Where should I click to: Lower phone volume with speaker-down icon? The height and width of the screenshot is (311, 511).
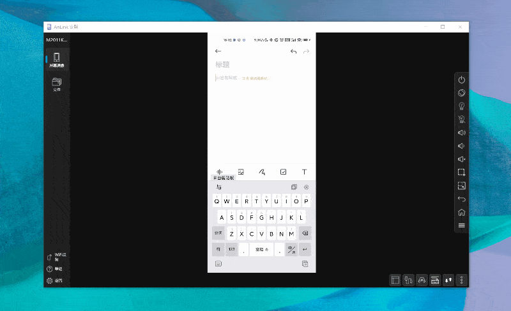point(461,146)
